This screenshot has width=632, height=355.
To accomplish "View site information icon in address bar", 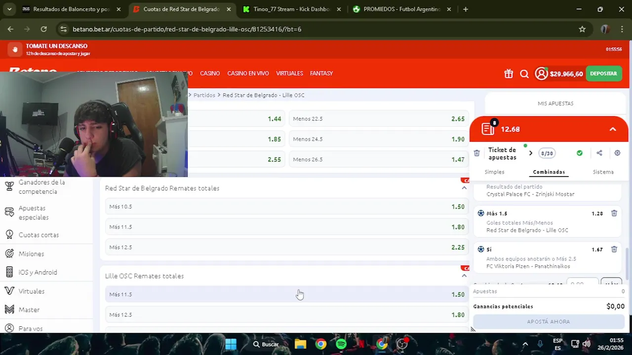I will pos(63,29).
